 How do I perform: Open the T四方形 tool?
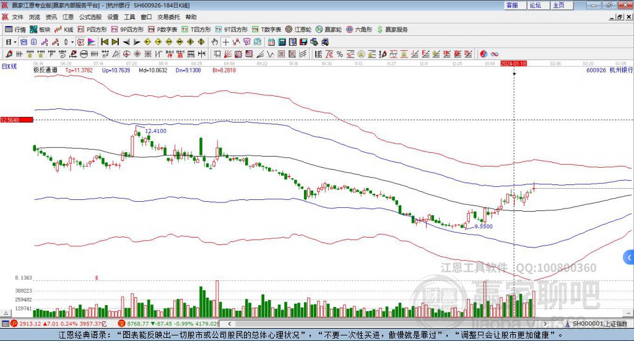196,30
